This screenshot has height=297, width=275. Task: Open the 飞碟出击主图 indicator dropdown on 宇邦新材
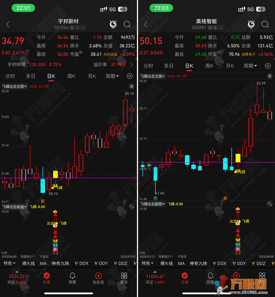click(x=15, y=87)
